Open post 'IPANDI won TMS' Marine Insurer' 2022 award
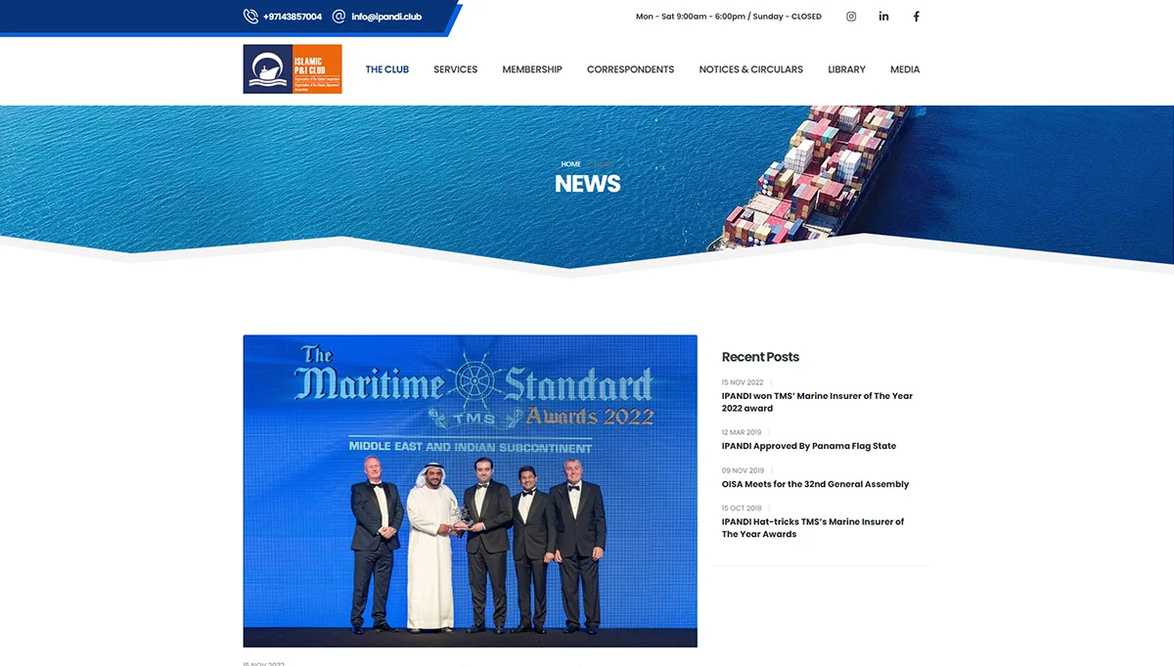Screen dimensions: 1174x666 (817, 402)
